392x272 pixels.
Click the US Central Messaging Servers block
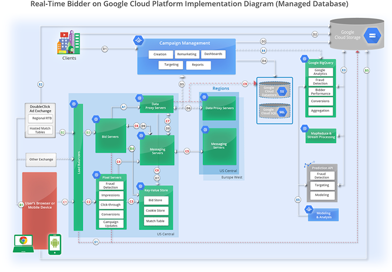click(157, 151)
